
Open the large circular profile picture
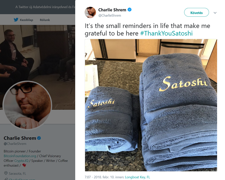27,105
